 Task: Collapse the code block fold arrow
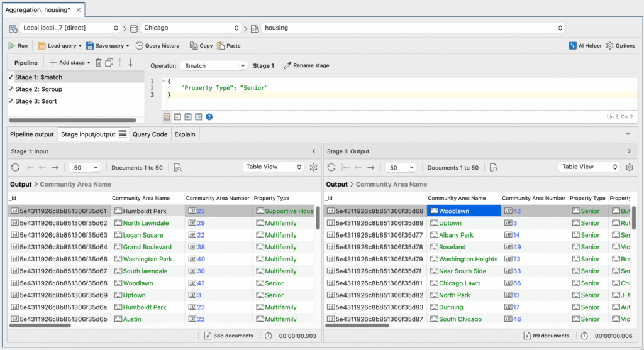pos(163,81)
